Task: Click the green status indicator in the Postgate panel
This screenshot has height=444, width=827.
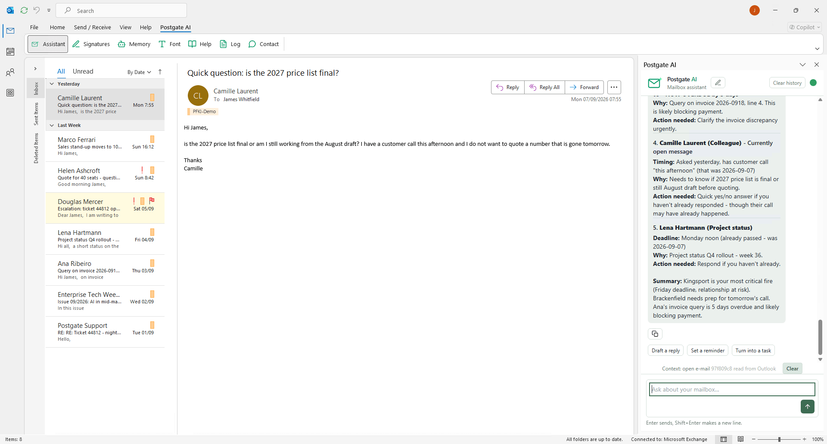Action: tap(813, 83)
